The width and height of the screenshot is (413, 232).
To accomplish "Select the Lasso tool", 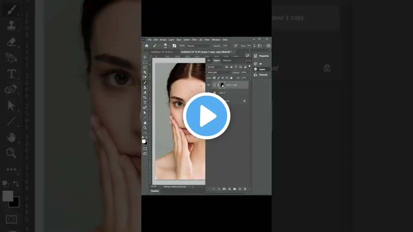I will click(x=145, y=67).
